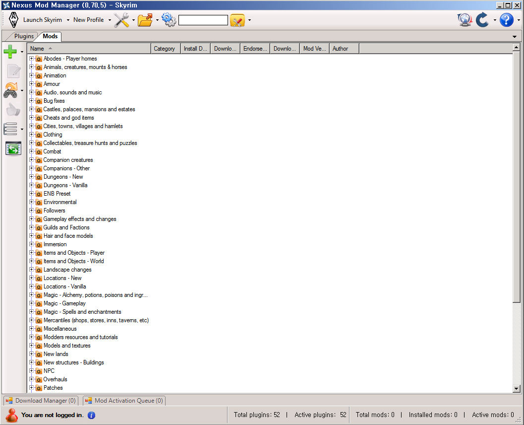Click the blue info icon in status bar
Image resolution: width=524 pixels, height=425 pixels.
[91, 415]
